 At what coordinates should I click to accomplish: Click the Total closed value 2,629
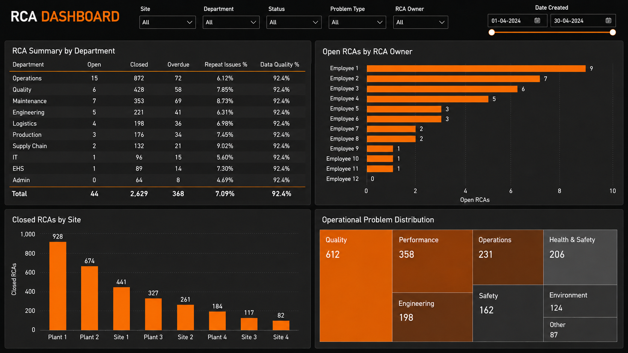(139, 194)
